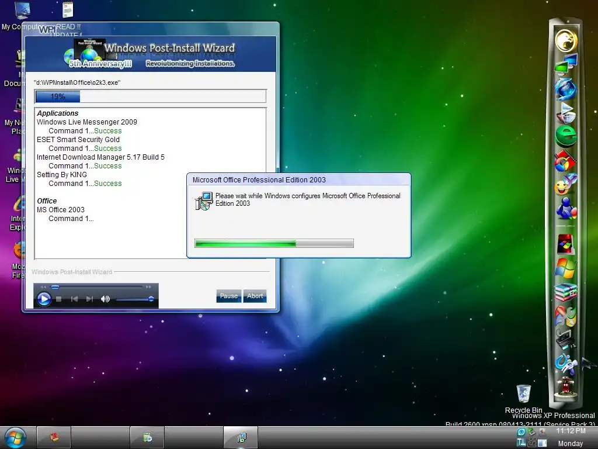The image size is (598, 449).
Task: Pause the WPI installation
Action: [229, 296]
